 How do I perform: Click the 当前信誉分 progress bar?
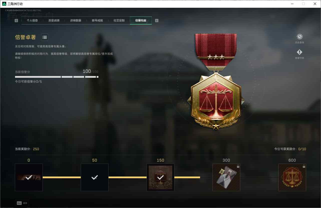57,77
